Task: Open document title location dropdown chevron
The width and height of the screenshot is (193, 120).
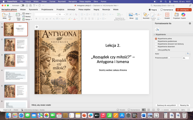Action: (118, 5)
